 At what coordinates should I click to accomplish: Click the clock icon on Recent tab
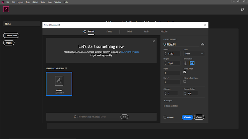(85, 32)
